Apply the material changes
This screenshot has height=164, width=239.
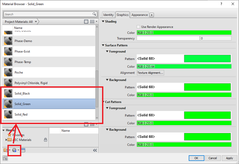click(230, 158)
